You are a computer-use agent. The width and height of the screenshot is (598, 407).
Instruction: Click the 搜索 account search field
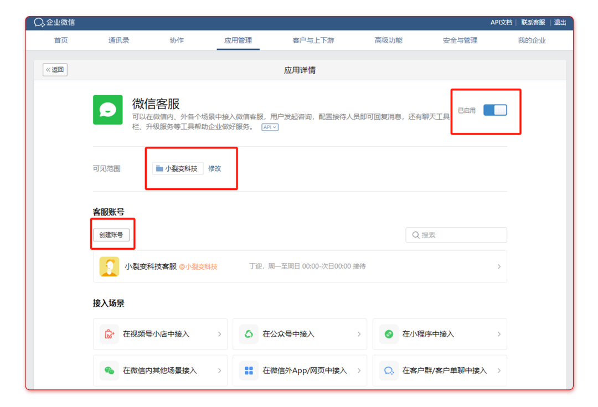coord(456,235)
